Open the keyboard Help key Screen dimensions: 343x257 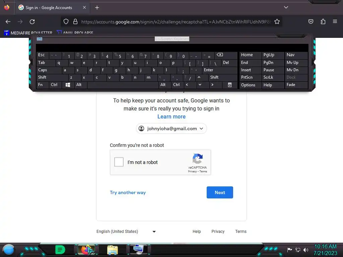coord(273,85)
